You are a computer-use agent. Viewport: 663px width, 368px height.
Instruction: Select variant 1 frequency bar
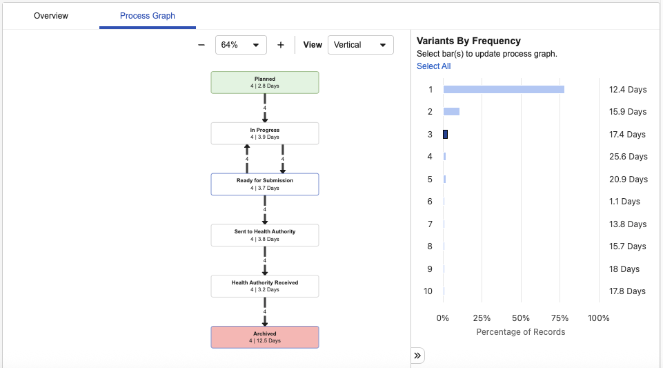tap(504, 89)
